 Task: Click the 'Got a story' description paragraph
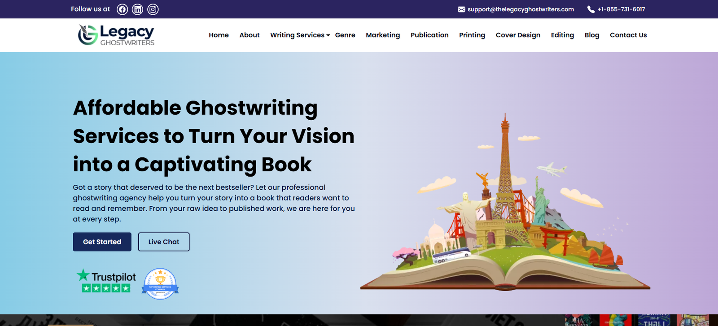point(214,203)
